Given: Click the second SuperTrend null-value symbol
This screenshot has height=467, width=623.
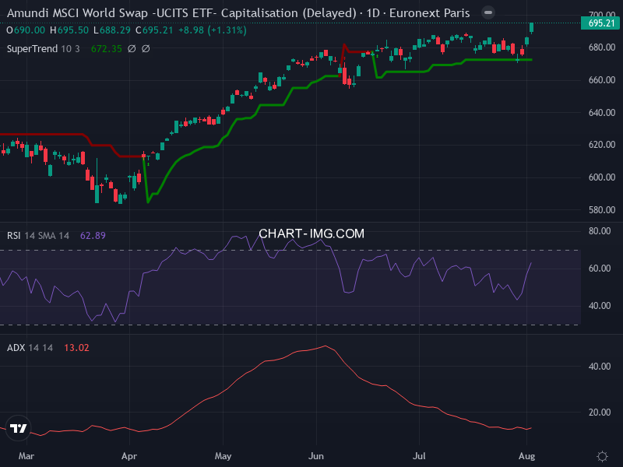Looking at the screenshot, I should click(146, 49).
